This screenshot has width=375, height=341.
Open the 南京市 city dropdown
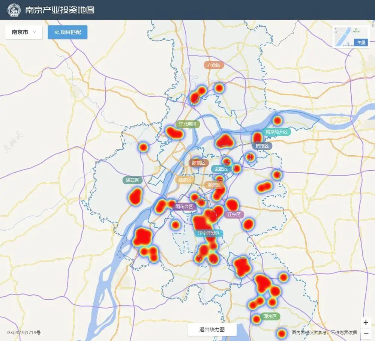[24, 32]
